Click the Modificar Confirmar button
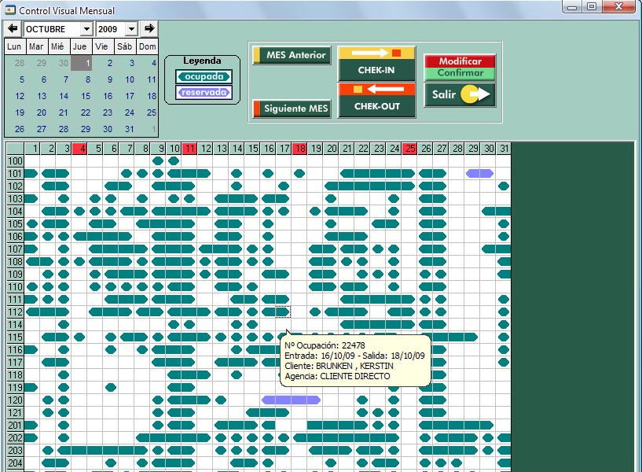Viewport: 642px width, 472px height. pos(460,67)
